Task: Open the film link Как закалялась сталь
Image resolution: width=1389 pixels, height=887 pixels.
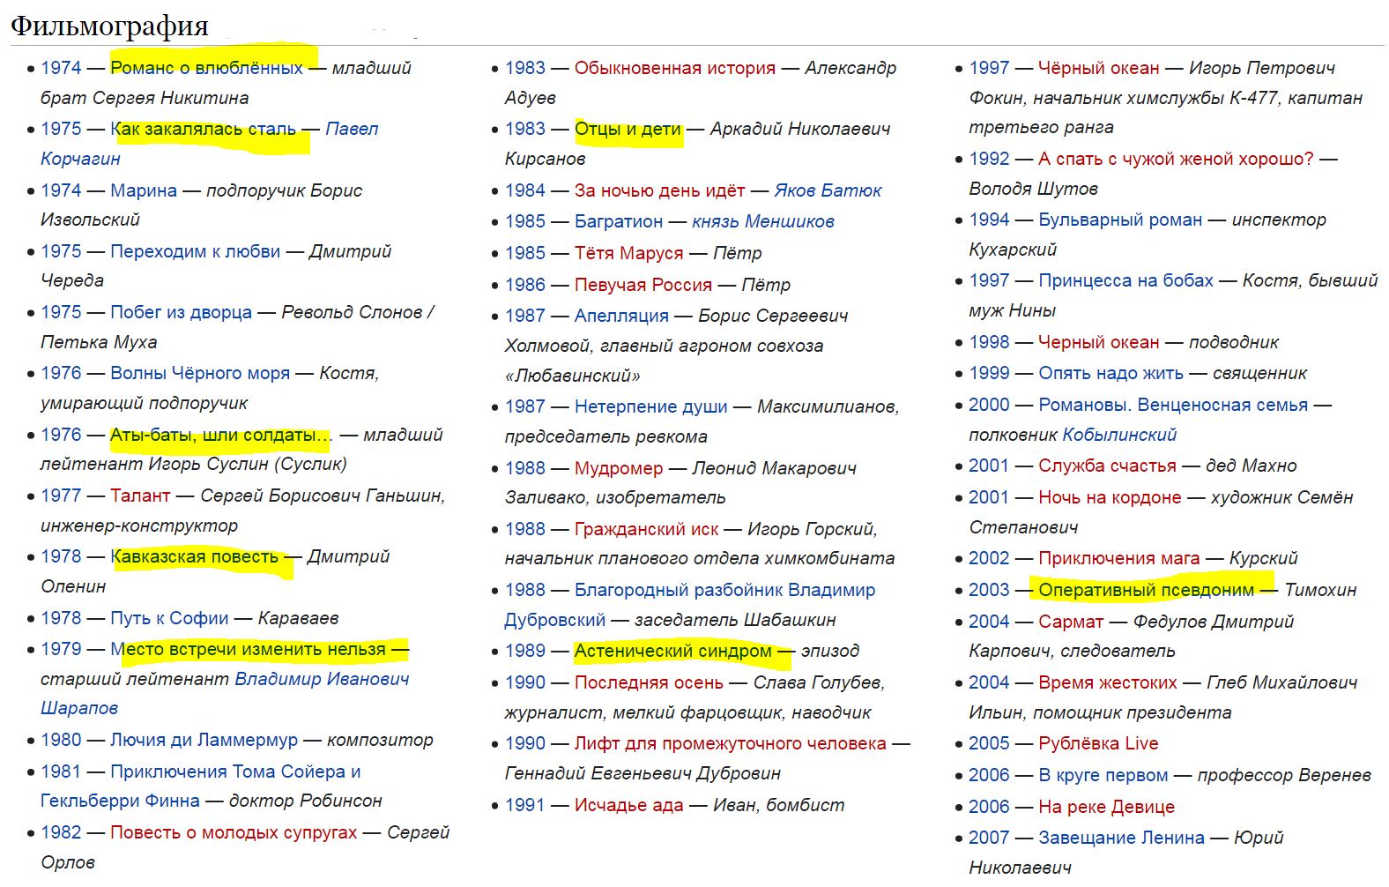Action: [x=204, y=129]
